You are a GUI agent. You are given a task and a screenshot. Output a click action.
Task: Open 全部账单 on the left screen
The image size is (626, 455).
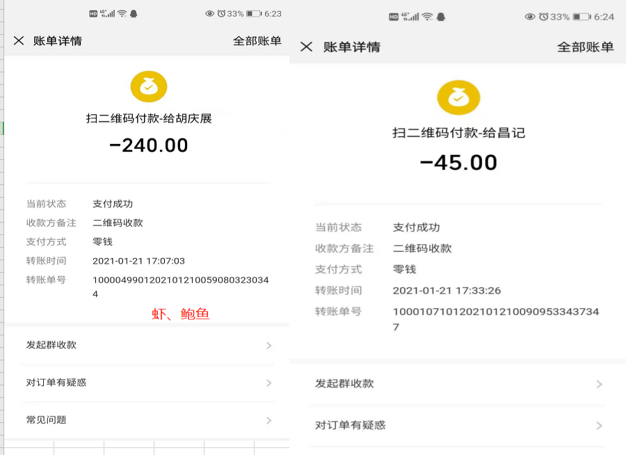[257, 41]
